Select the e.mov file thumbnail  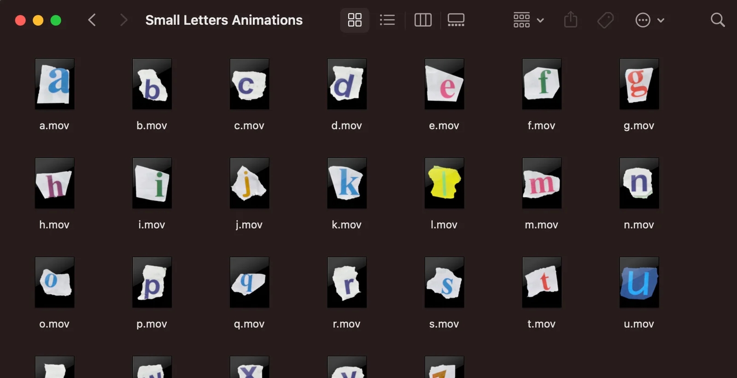tap(444, 84)
